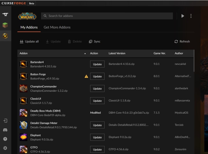
Task: Launch the game with the play arrow
Action: pyautogui.click(x=183, y=16)
